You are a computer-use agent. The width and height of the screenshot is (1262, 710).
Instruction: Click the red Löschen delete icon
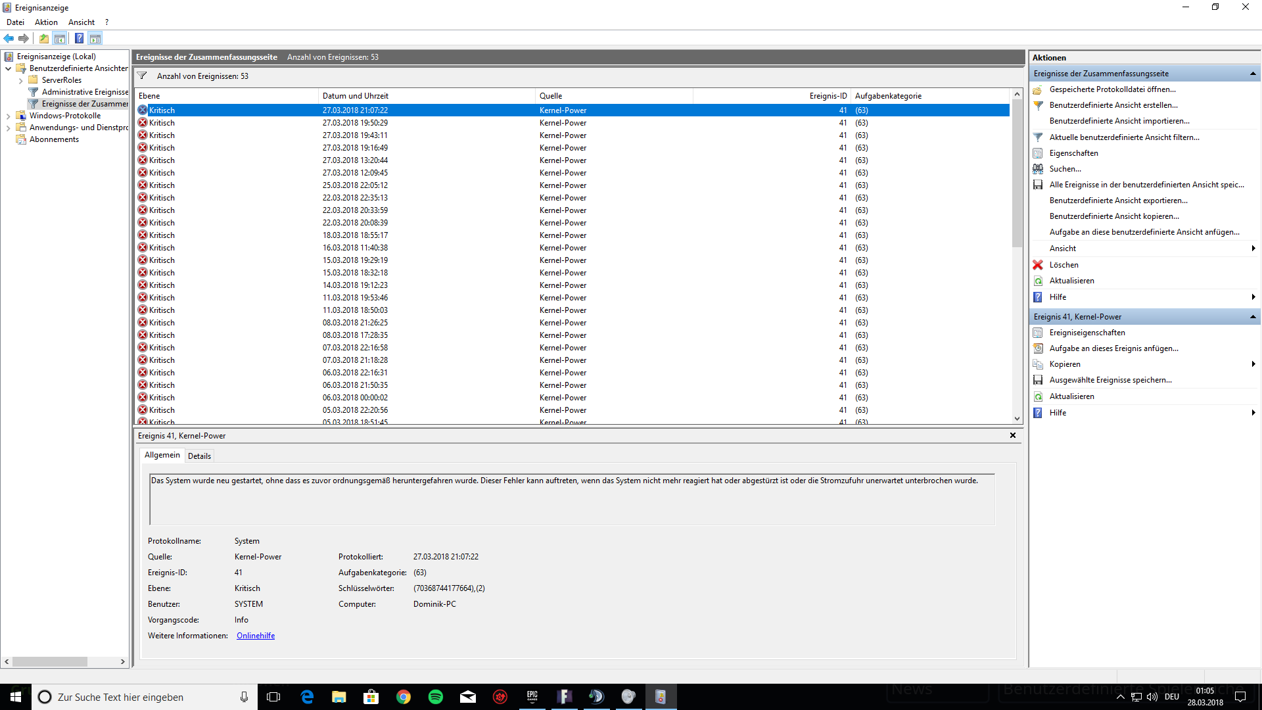coord(1038,265)
